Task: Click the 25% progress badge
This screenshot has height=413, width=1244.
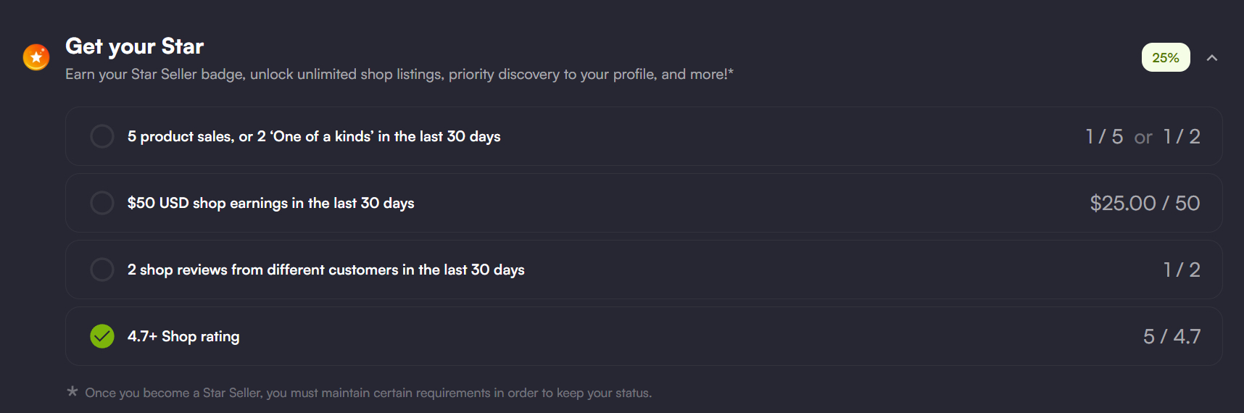Action: 1165,58
